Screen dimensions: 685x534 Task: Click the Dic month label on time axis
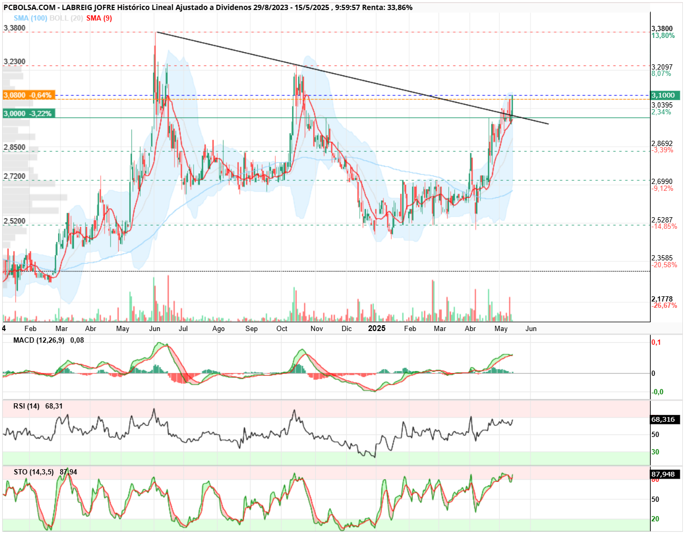click(x=346, y=328)
